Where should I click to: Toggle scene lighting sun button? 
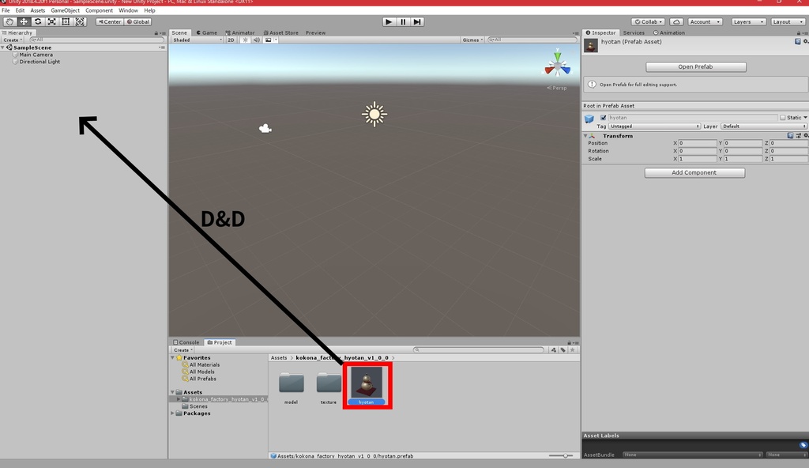[x=246, y=40]
